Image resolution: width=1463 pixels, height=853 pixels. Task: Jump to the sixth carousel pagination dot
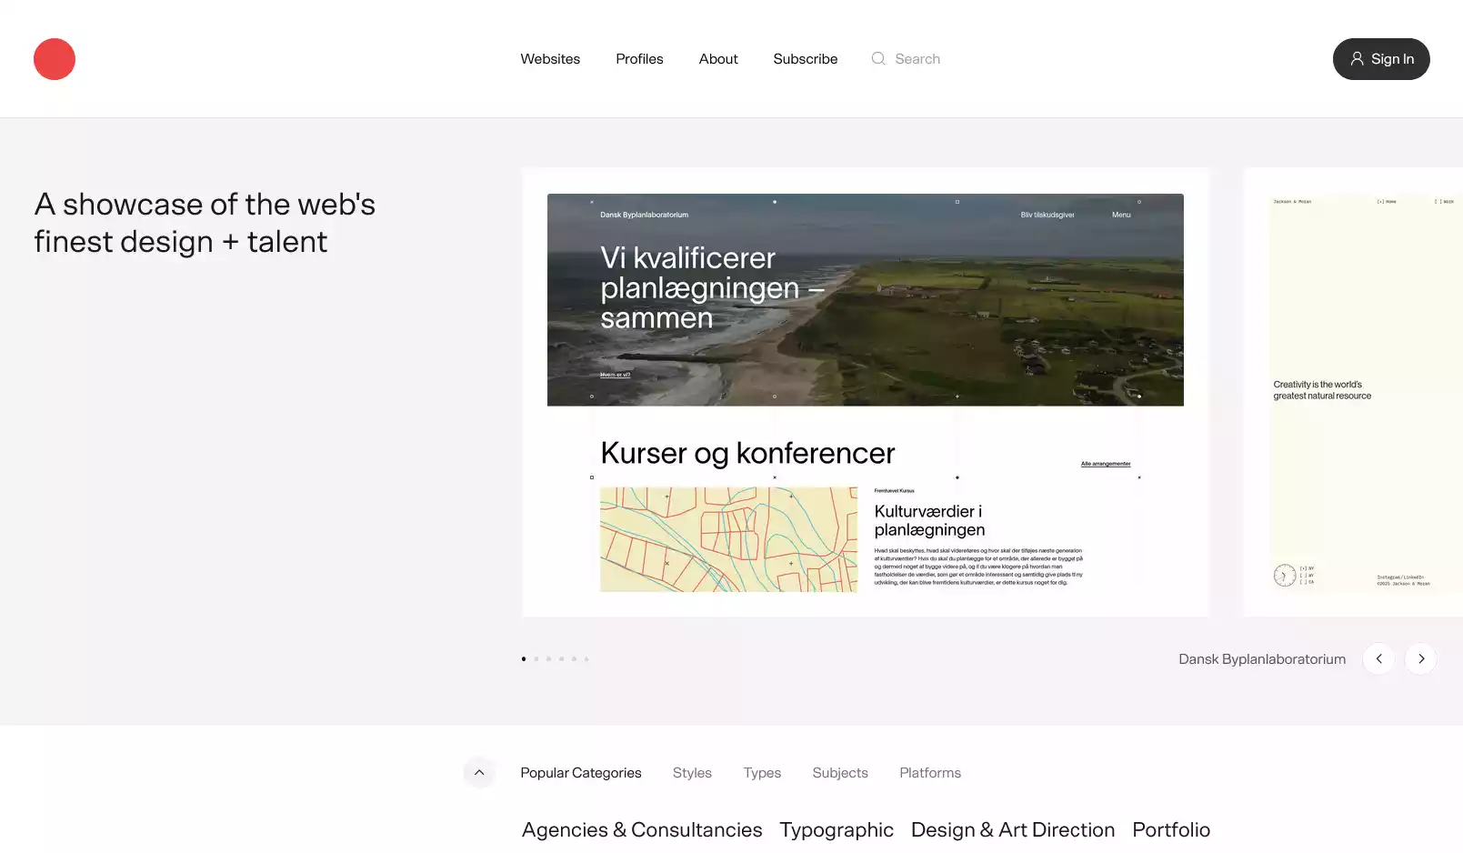pyautogui.click(x=586, y=659)
